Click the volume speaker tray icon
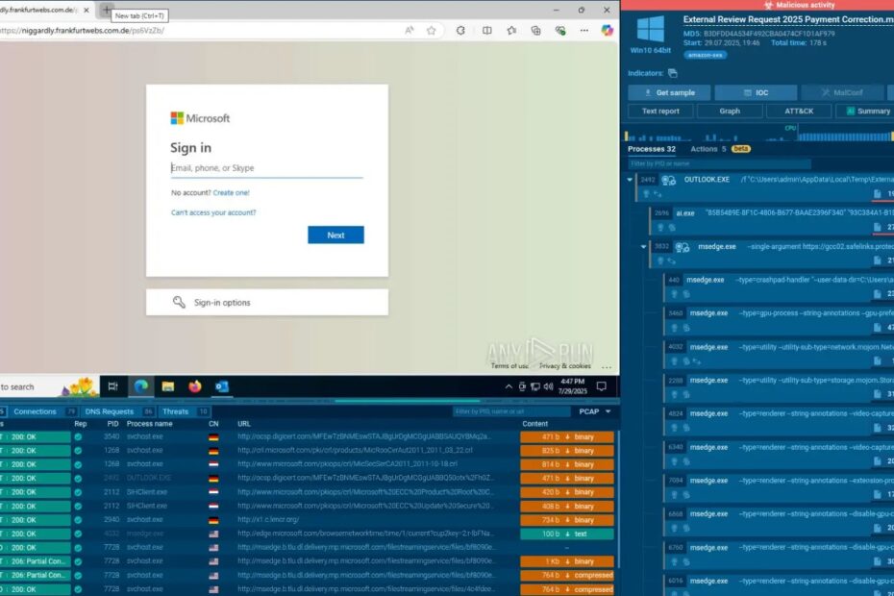Viewport: 894px width, 596px height. 549,386
